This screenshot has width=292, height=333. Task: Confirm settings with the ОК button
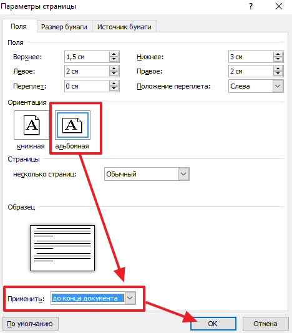213,324
